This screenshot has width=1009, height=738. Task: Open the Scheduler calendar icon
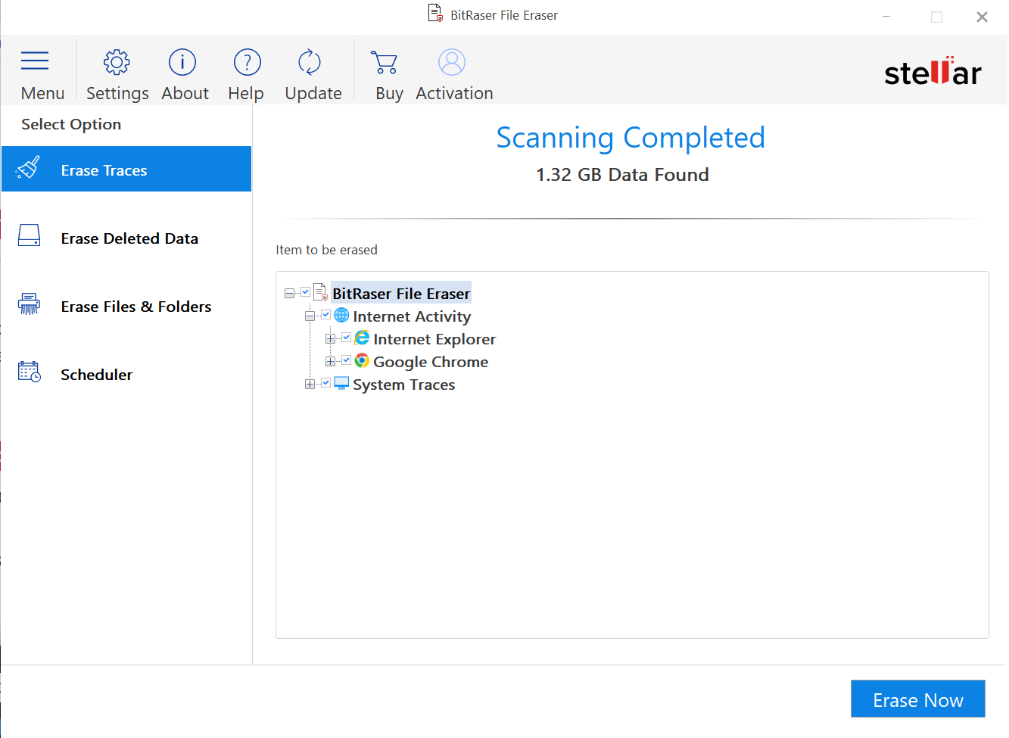[29, 372]
